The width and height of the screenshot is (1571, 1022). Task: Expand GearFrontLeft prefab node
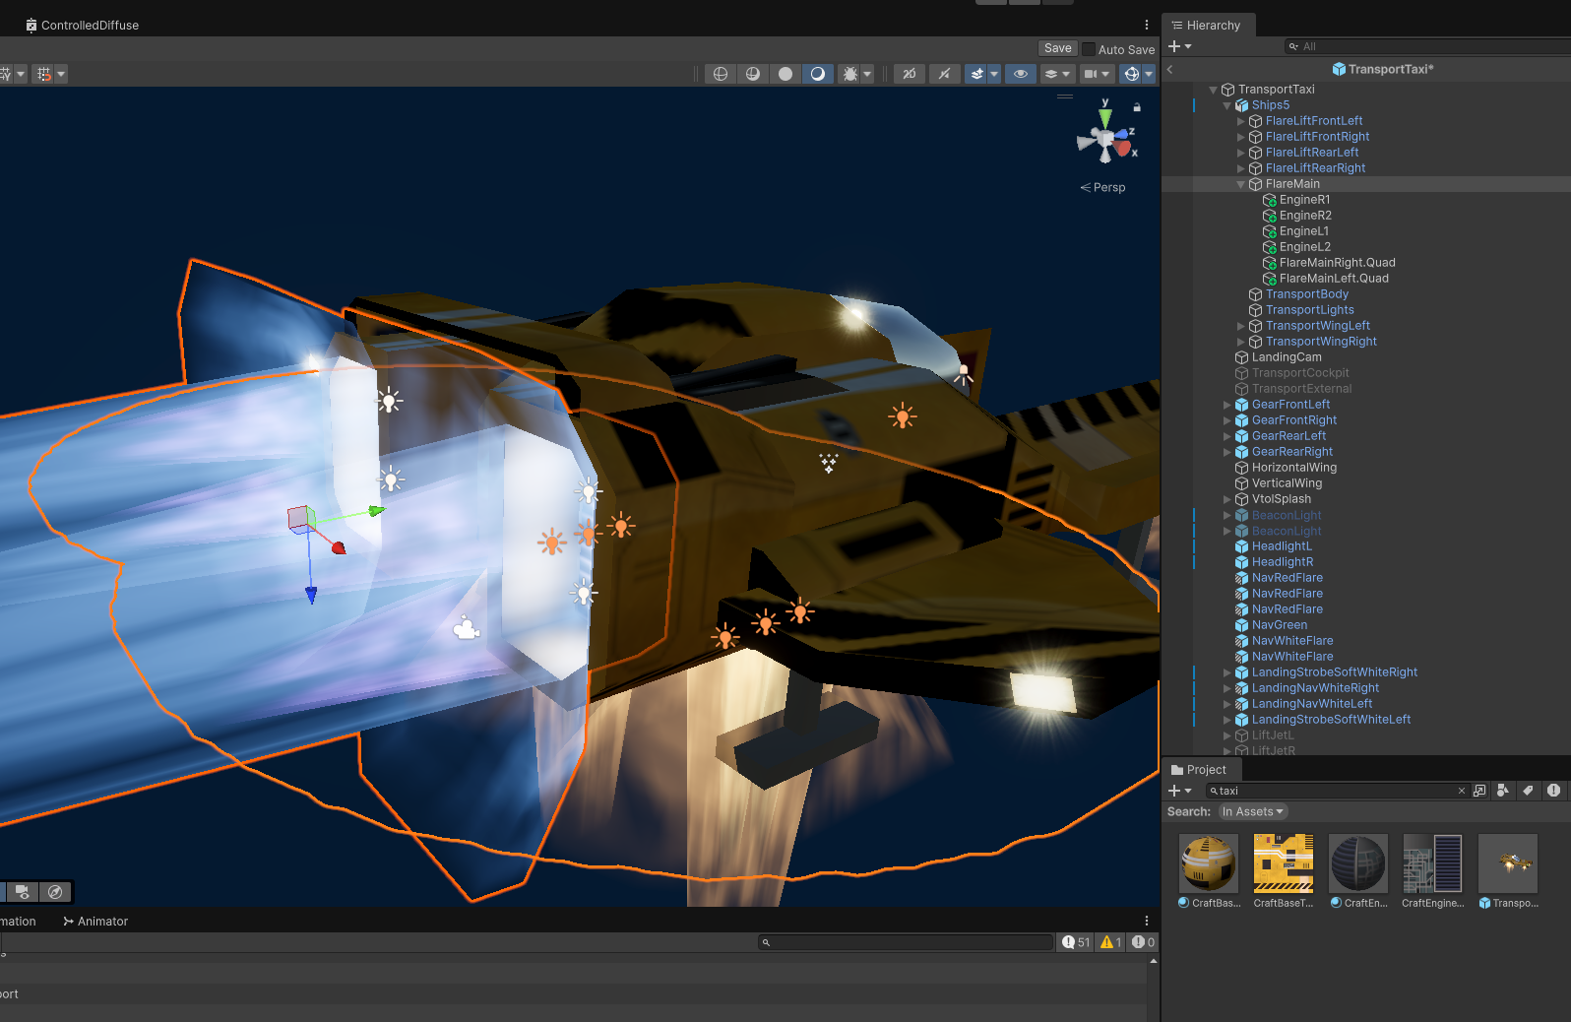[1227, 405]
